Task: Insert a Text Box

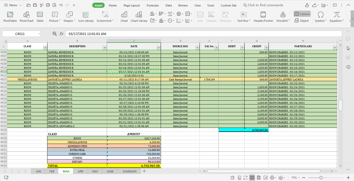Action: click(x=244, y=17)
